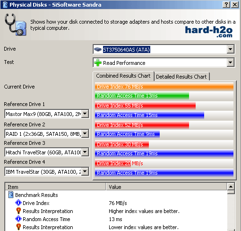Image resolution: width=241 pixels, height=231 pixels.
Task: Click the red Drive Index 52 MB/s bar
Action: [142, 125]
